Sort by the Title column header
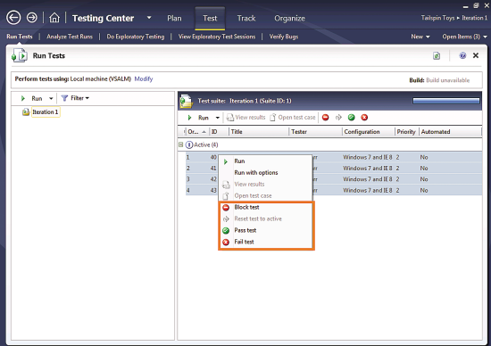Image resolution: width=491 pixels, height=346 pixels. (x=259, y=132)
